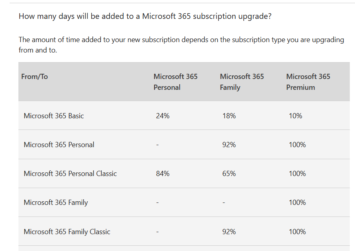355x251 pixels.
Task: Click the 10% cell in Basic row
Action: click(x=295, y=116)
